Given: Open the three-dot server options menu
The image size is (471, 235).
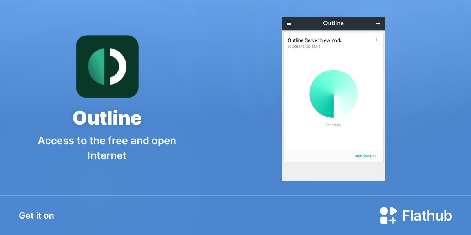Looking at the screenshot, I should click(x=376, y=40).
